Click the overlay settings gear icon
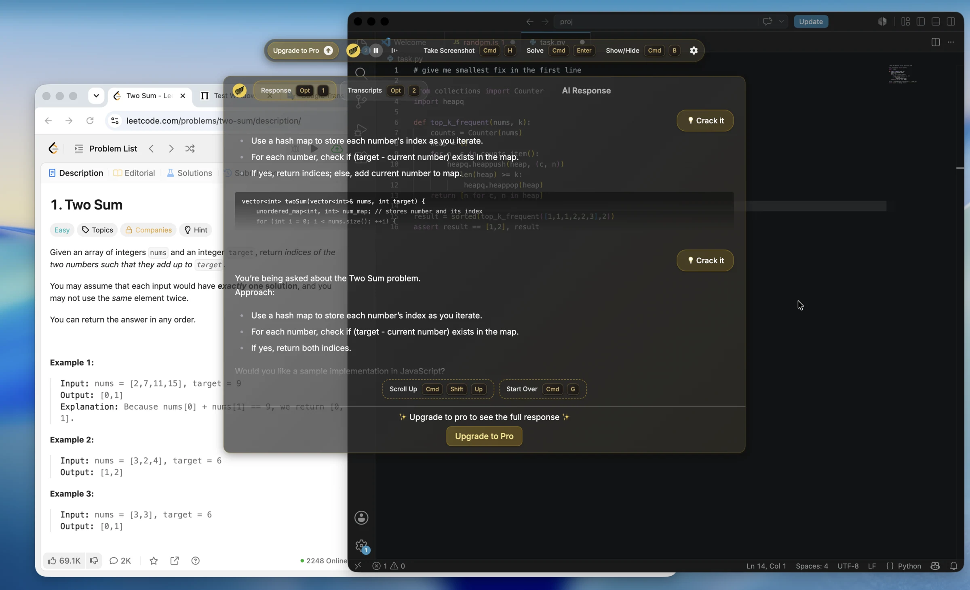Viewport: 970px width, 590px height. pos(694,51)
